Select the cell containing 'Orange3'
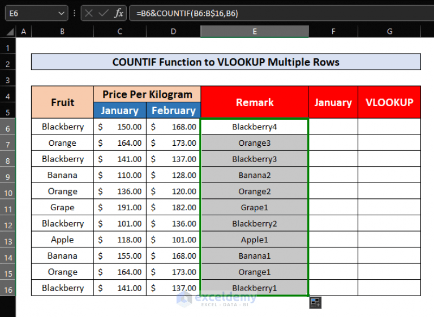This screenshot has height=317, width=434. [x=255, y=142]
